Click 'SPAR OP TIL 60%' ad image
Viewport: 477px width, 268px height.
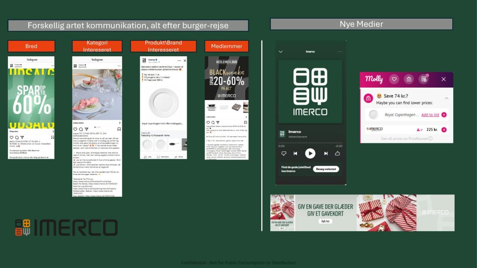31,99
